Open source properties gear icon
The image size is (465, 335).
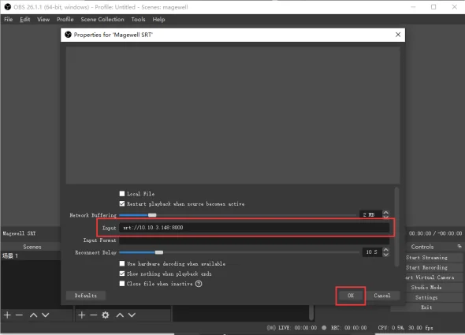[x=106, y=315]
